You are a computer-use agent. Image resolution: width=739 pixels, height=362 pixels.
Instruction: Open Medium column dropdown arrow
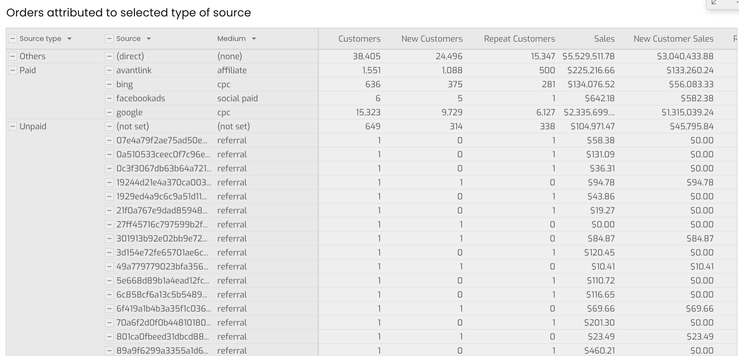tap(254, 39)
